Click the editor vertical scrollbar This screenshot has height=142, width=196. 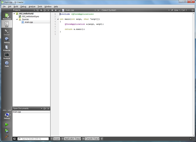[193, 74]
